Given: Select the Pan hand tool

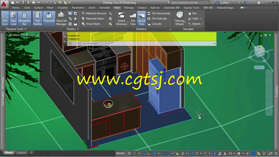Looking at the screenshot, I should (193, 13).
